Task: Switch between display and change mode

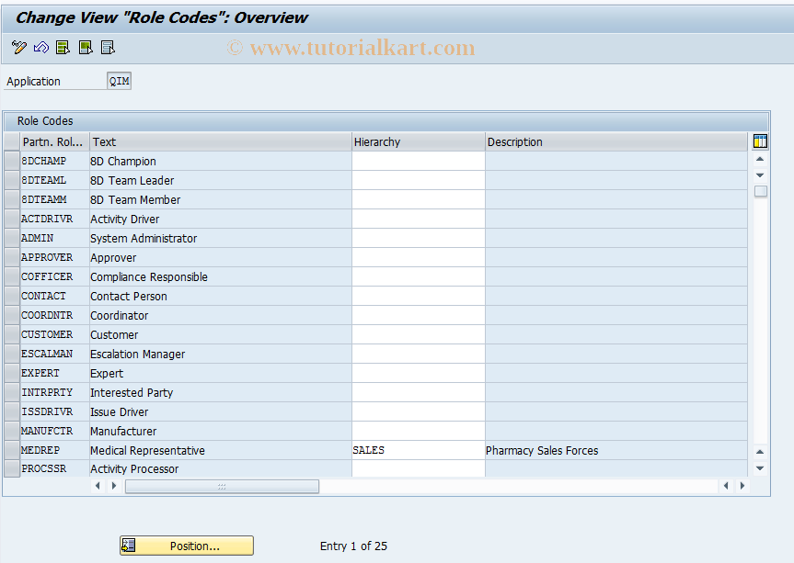Action: tap(18, 47)
